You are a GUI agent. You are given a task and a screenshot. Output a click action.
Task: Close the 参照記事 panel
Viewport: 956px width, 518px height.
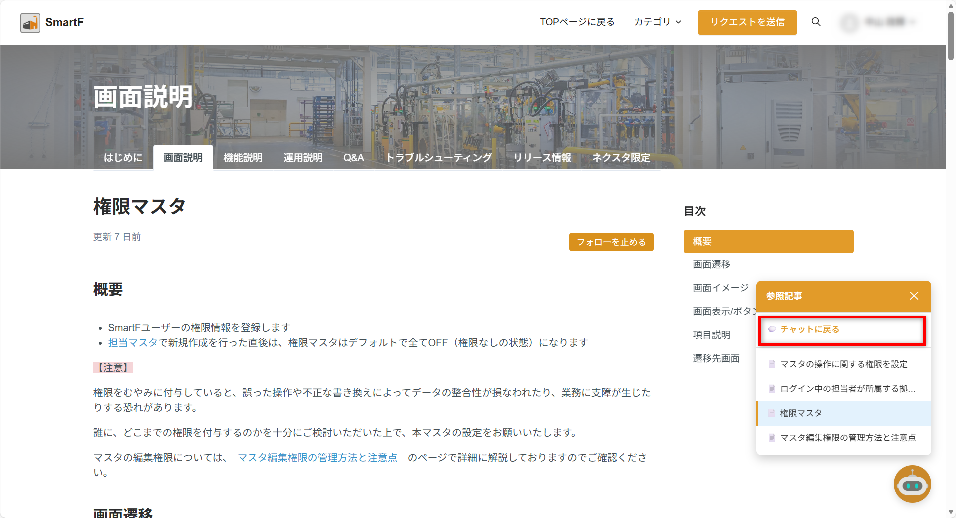(914, 296)
